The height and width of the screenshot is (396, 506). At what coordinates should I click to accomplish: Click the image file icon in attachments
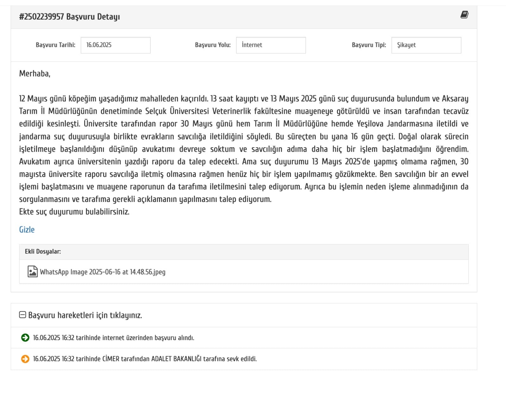33,272
